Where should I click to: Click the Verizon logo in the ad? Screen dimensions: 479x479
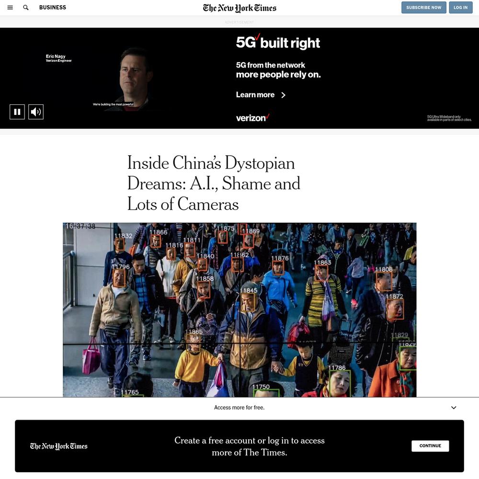point(252,118)
